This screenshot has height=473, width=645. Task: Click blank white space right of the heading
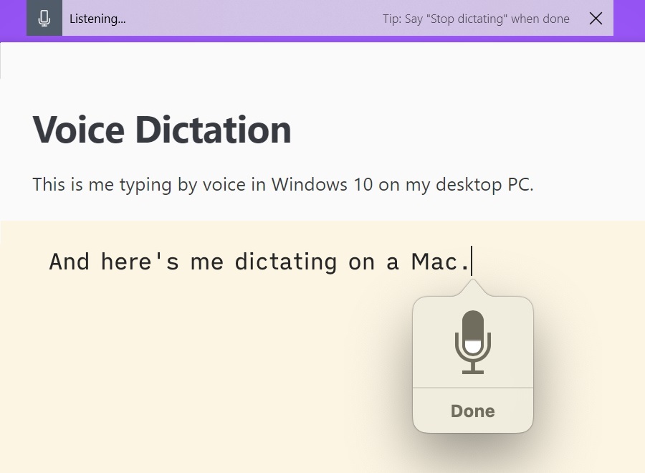[466, 130]
